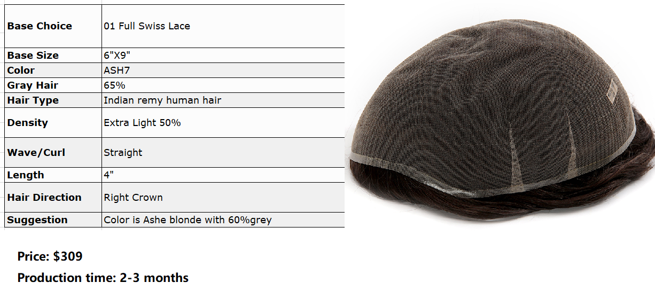Image resolution: width=655 pixels, height=306 pixels.
Task: Click the small label tag on lace cap
Action: coord(613,89)
